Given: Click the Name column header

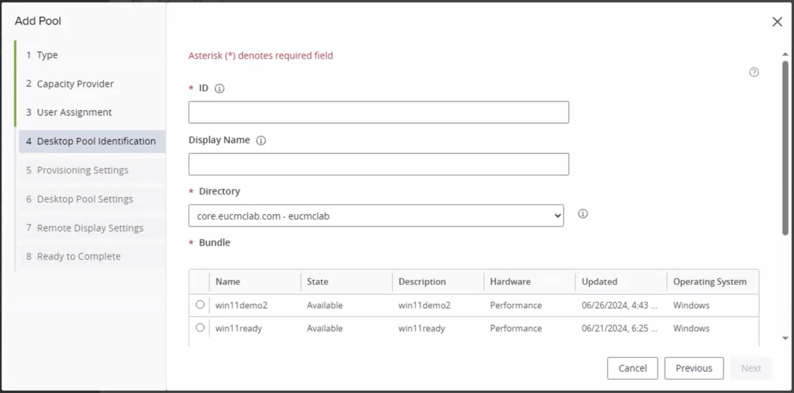Looking at the screenshot, I should click(x=228, y=281).
